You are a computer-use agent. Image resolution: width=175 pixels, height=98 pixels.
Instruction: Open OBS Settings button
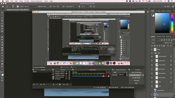point(136,81)
